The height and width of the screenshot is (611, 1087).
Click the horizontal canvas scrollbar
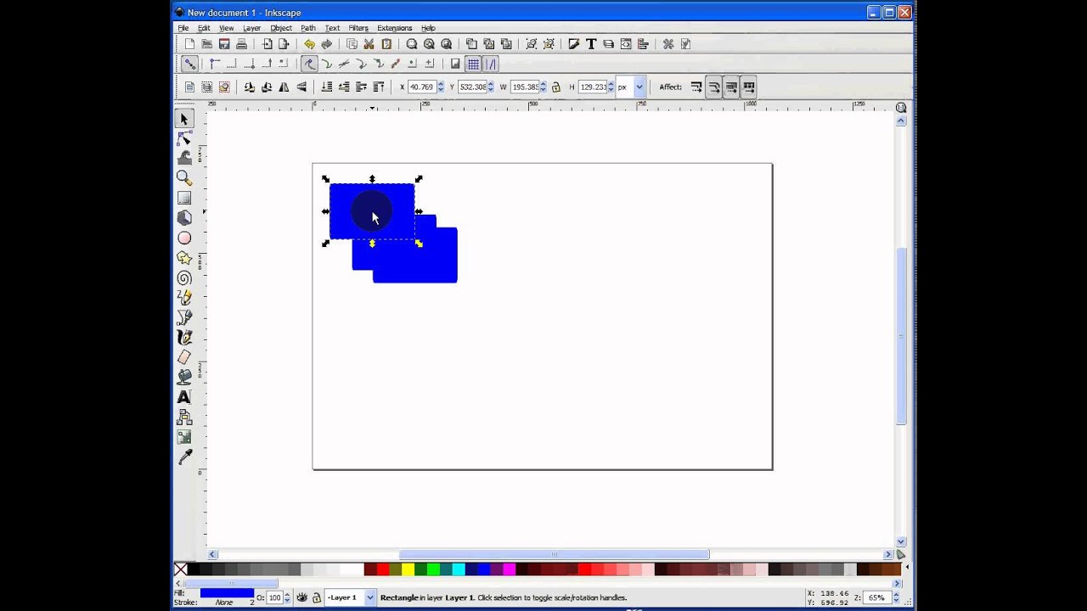555,554
